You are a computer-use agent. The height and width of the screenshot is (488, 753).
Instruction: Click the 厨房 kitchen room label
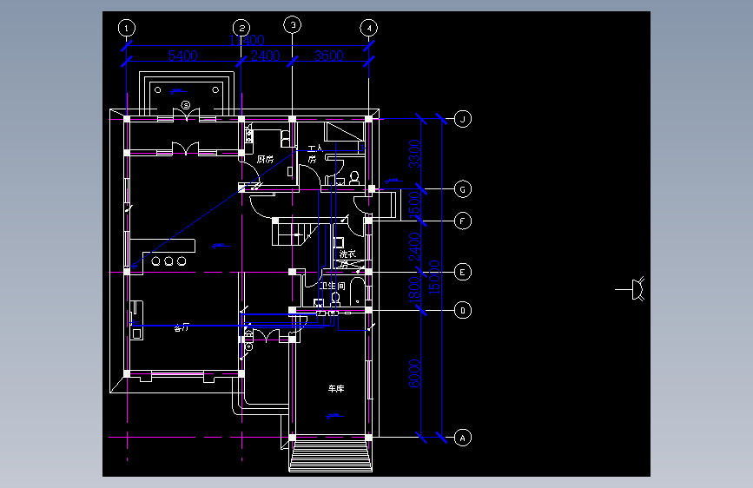[x=265, y=159]
